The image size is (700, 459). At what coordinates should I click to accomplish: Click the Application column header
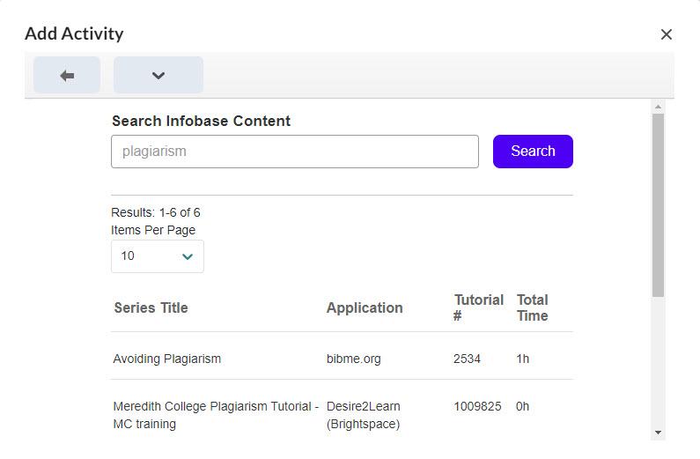pyautogui.click(x=365, y=307)
